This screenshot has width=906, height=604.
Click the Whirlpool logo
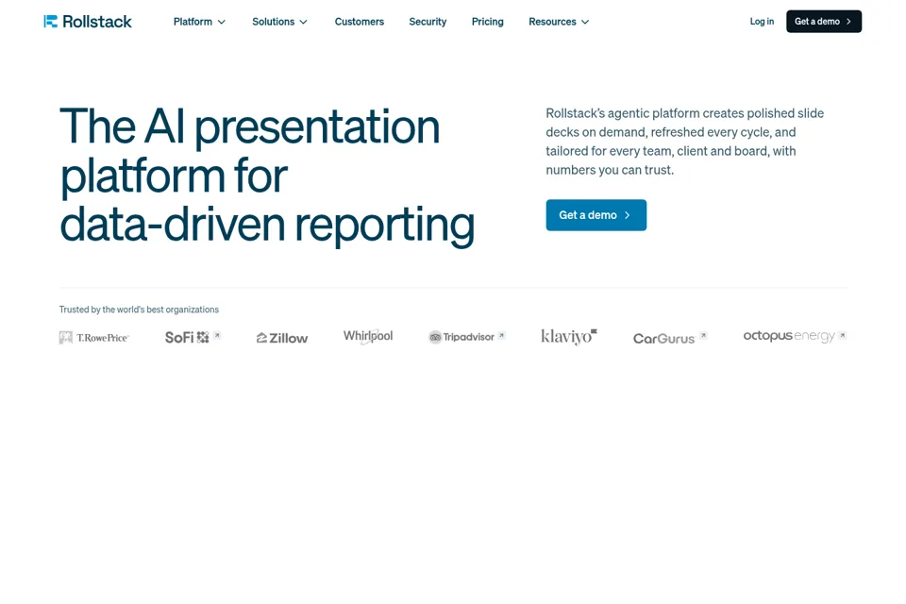368,336
